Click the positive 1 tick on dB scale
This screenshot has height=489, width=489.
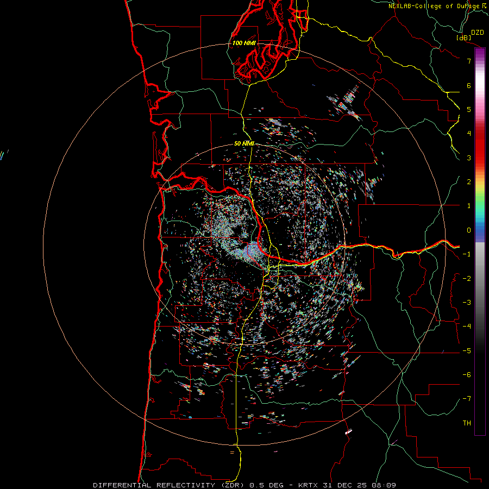point(469,206)
